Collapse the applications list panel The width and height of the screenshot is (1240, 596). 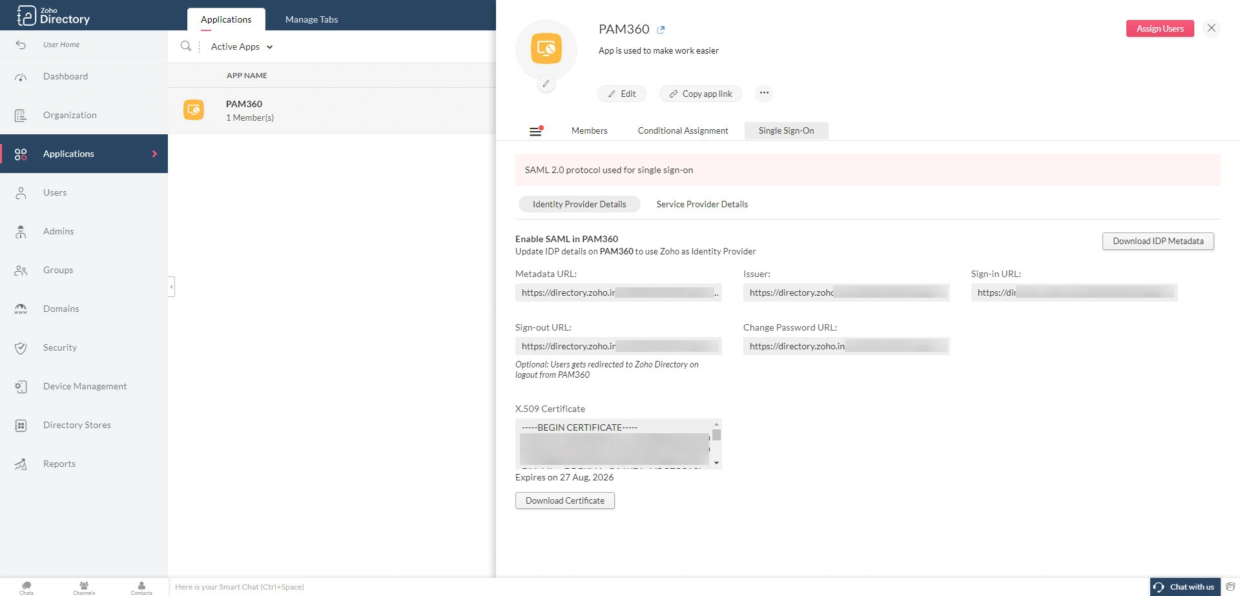171,286
